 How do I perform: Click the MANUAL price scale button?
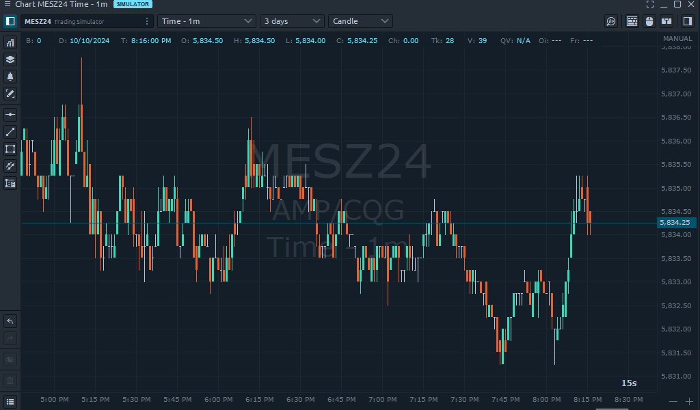677,39
